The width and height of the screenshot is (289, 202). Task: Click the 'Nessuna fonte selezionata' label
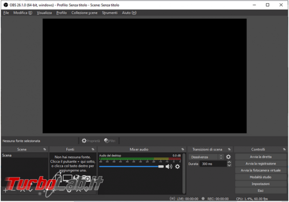coord(21,141)
